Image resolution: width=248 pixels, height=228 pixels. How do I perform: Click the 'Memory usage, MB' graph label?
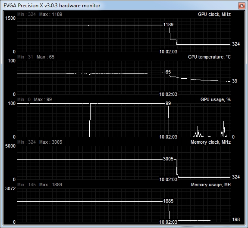coord(210,185)
